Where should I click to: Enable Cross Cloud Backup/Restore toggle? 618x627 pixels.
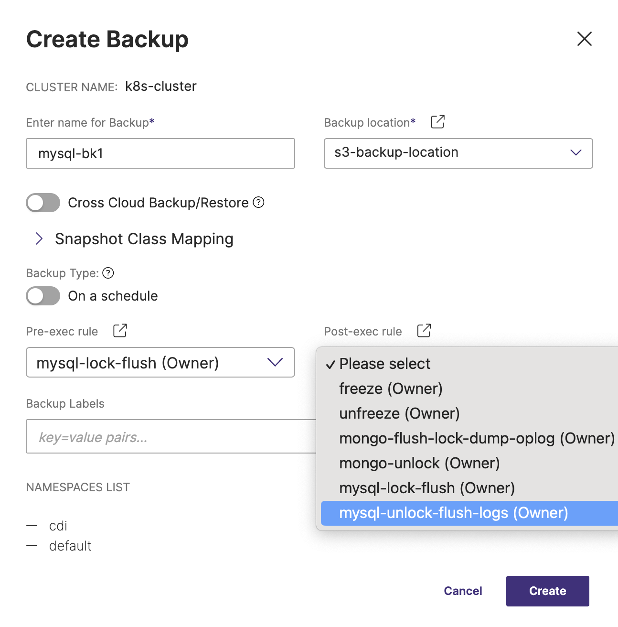pos(43,203)
